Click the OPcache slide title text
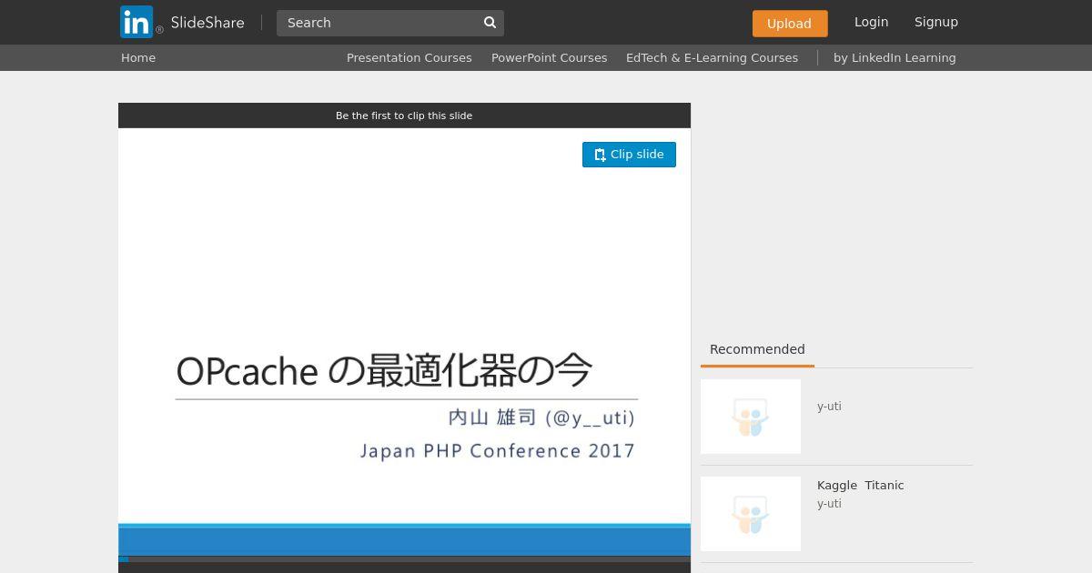The image size is (1092, 573). tap(384, 371)
